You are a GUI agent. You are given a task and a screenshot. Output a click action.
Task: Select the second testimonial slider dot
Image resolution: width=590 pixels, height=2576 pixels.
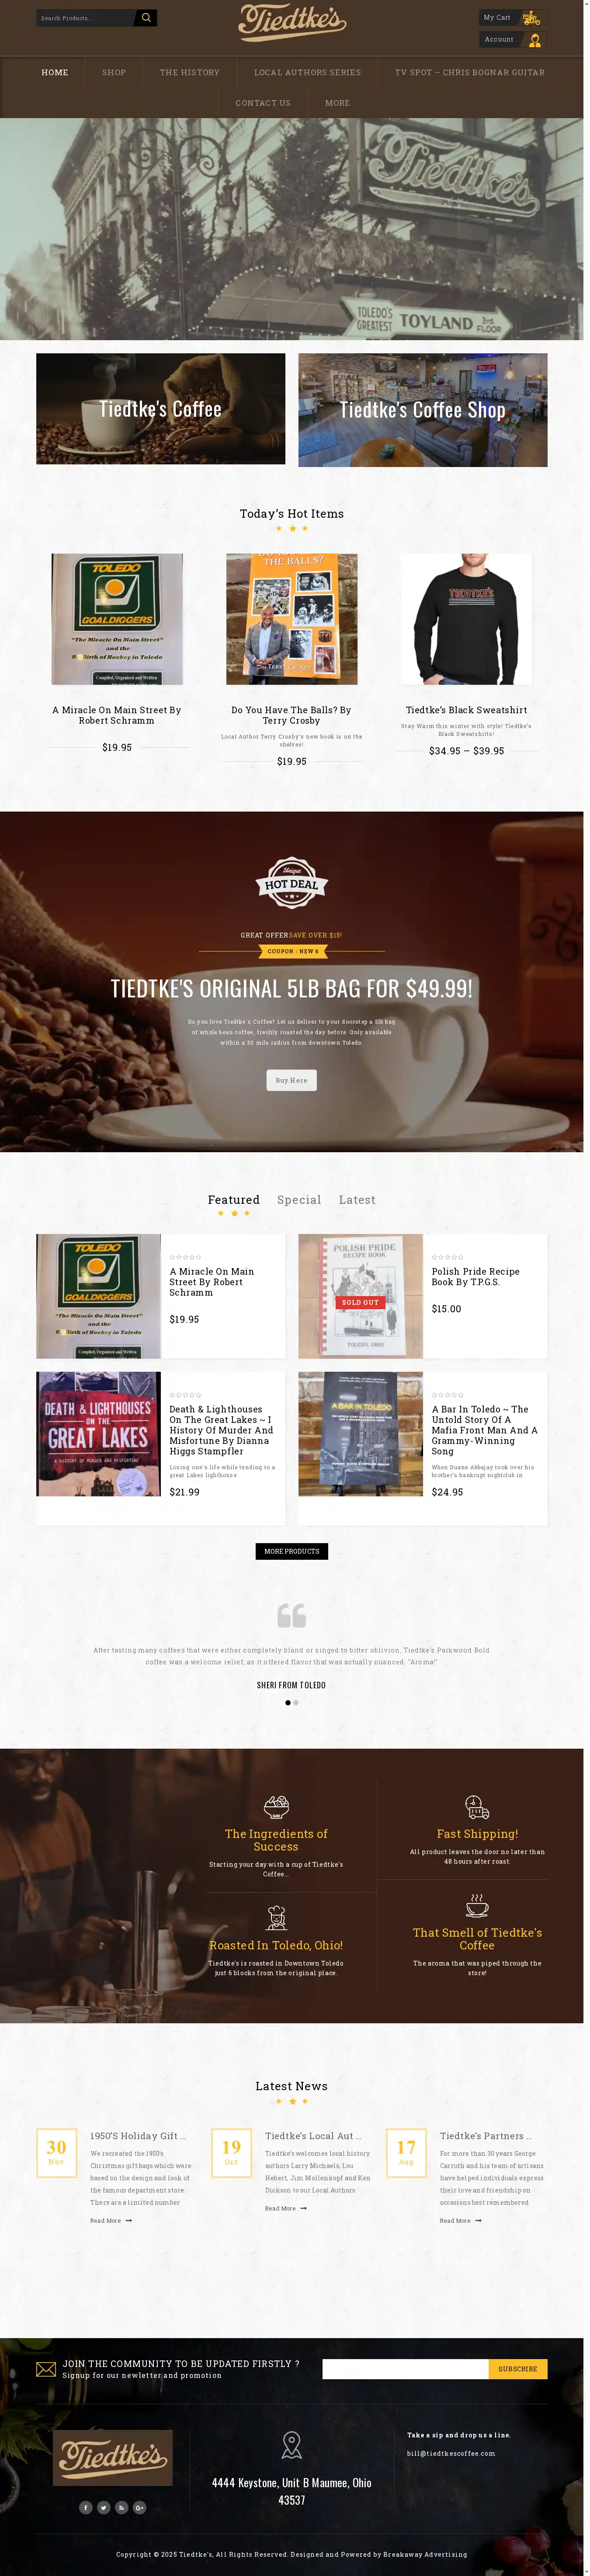click(296, 1702)
